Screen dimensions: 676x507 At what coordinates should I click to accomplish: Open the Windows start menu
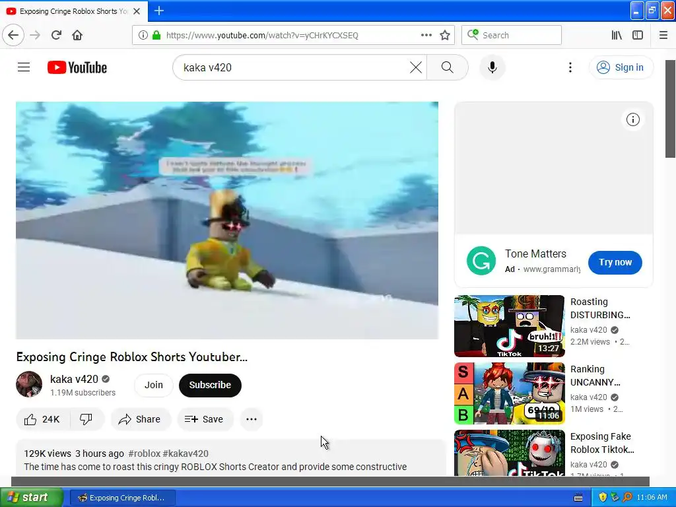[x=31, y=498]
